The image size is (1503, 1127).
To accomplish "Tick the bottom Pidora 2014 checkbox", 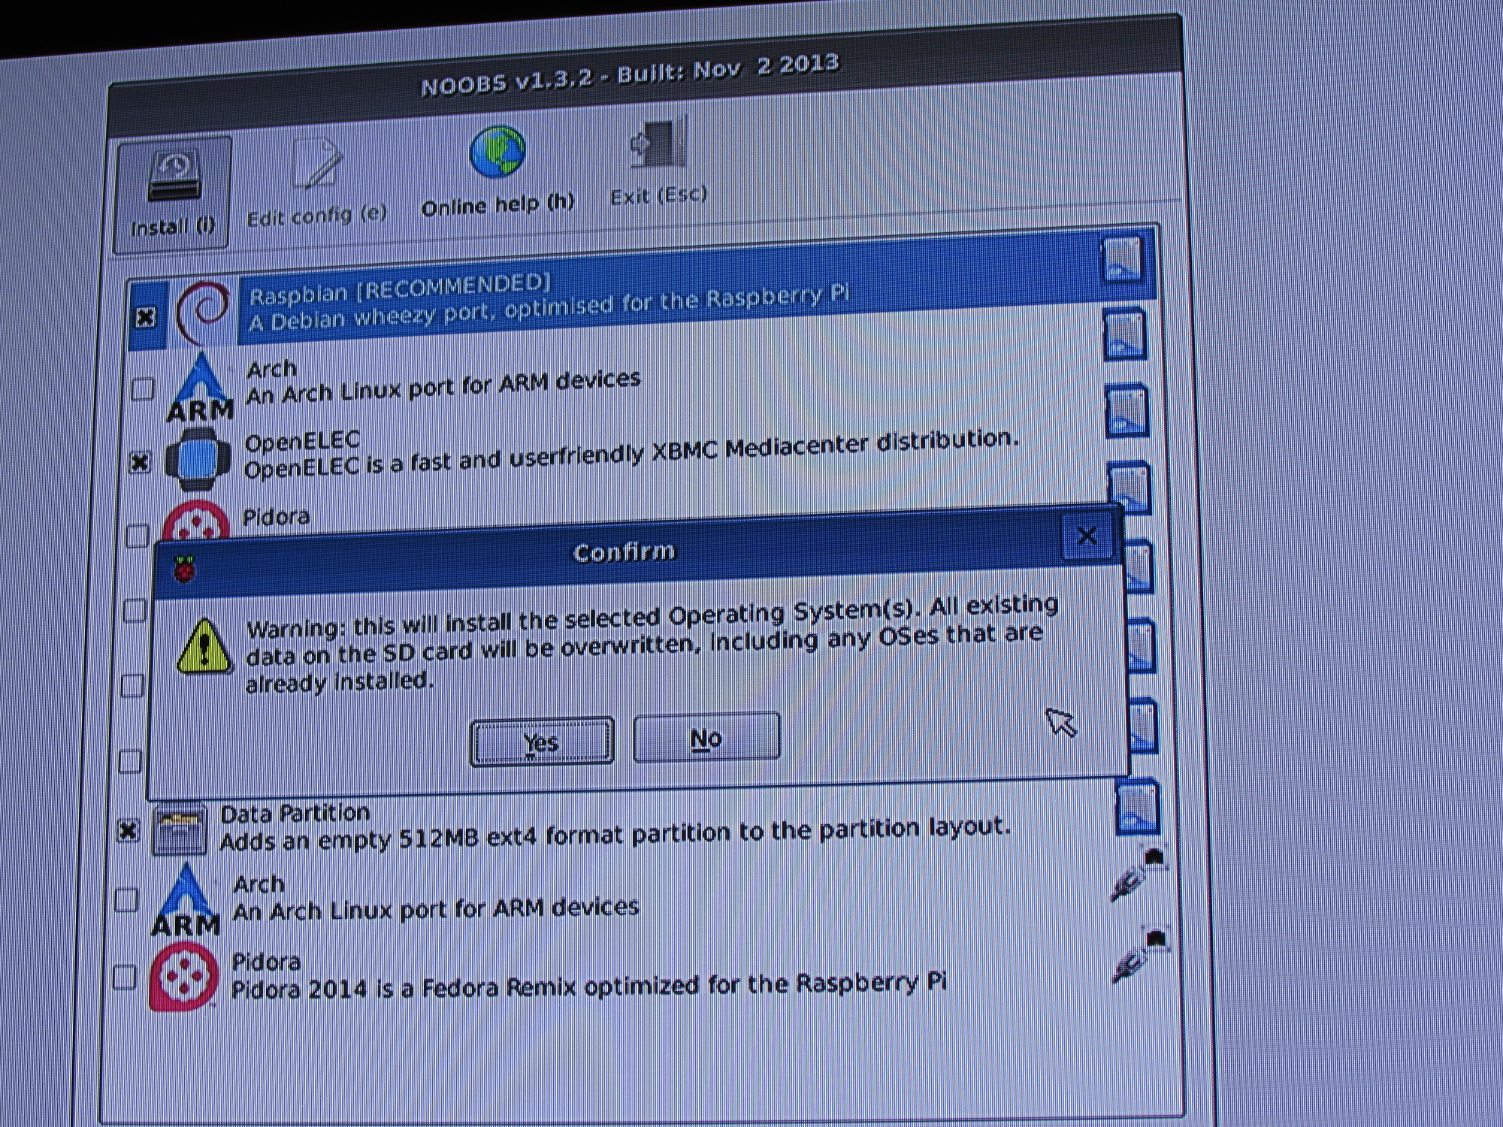I will pyautogui.click(x=124, y=978).
